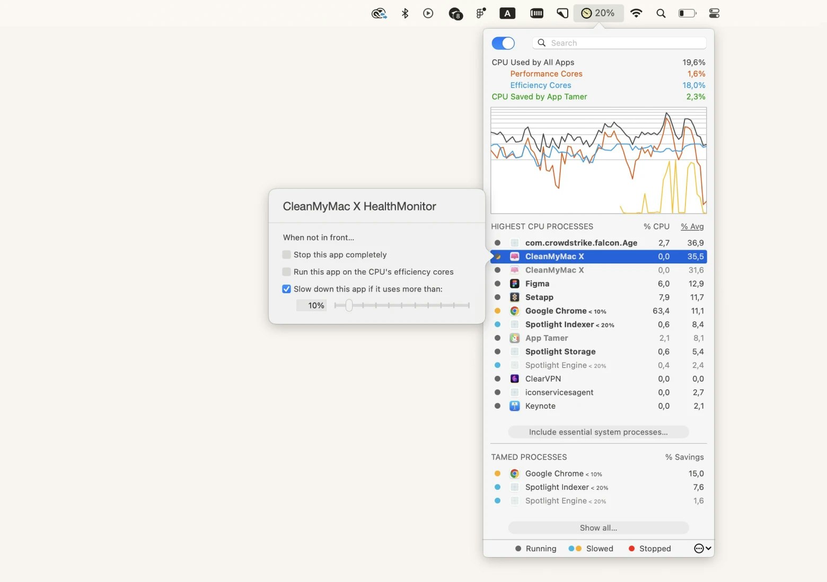Image resolution: width=827 pixels, height=582 pixels.
Task: Click the App Tamer 20% menu bar icon
Action: 598,13
